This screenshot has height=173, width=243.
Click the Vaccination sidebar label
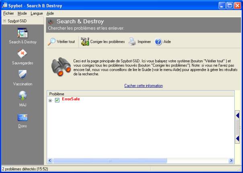[x=23, y=84]
